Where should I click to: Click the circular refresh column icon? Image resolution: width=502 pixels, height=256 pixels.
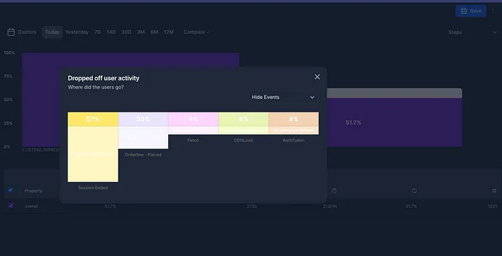[x=414, y=190]
